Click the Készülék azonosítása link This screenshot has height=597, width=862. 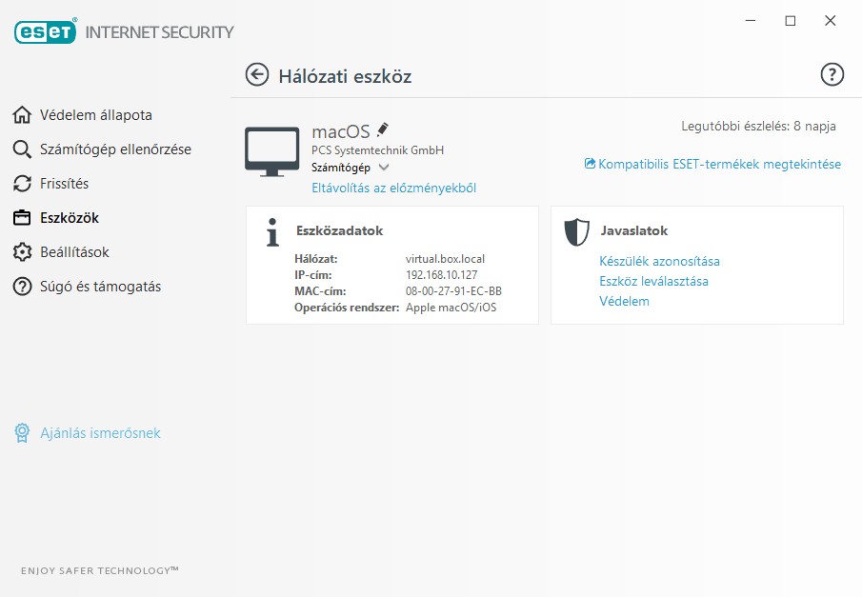(659, 261)
